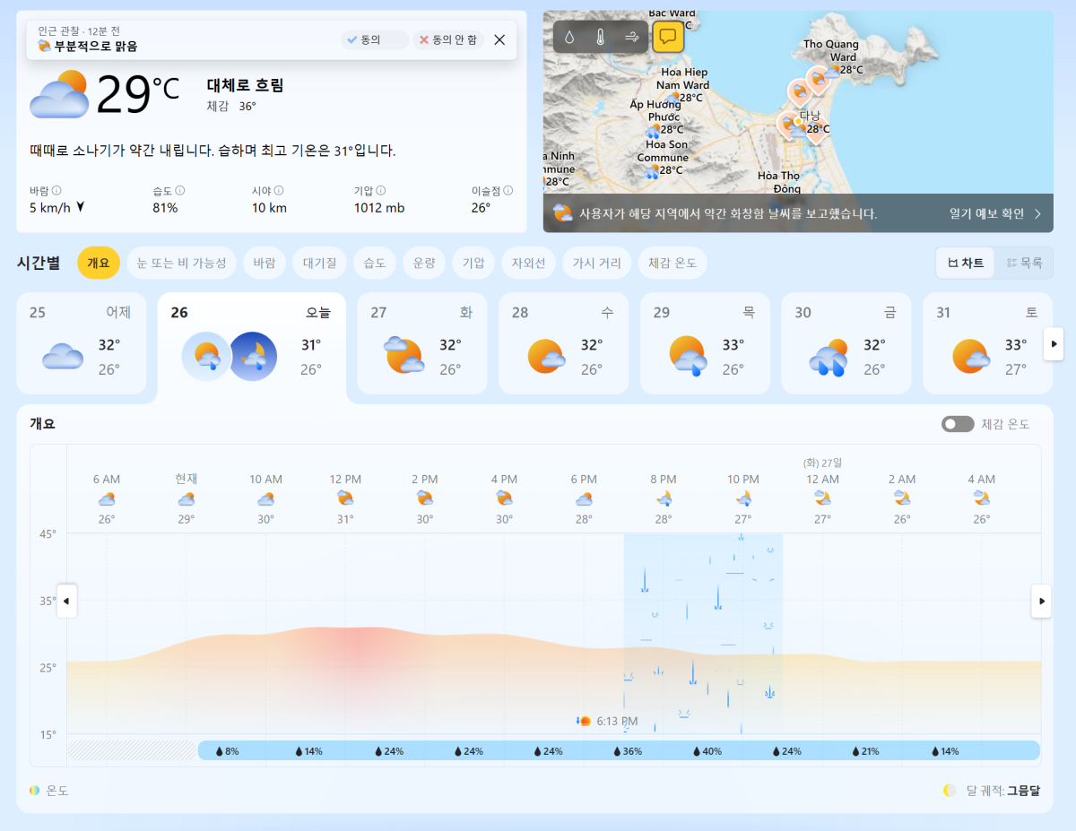Select the 자외선 tab

pyautogui.click(x=528, y=263)
